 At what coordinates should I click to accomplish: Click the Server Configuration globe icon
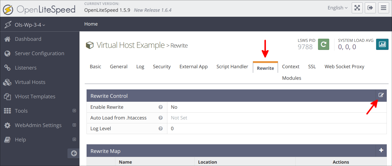pyautogui.click(x=7, y=53)
